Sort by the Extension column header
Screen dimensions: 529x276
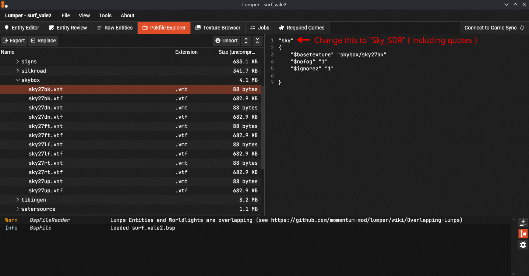tap(186, 52)
